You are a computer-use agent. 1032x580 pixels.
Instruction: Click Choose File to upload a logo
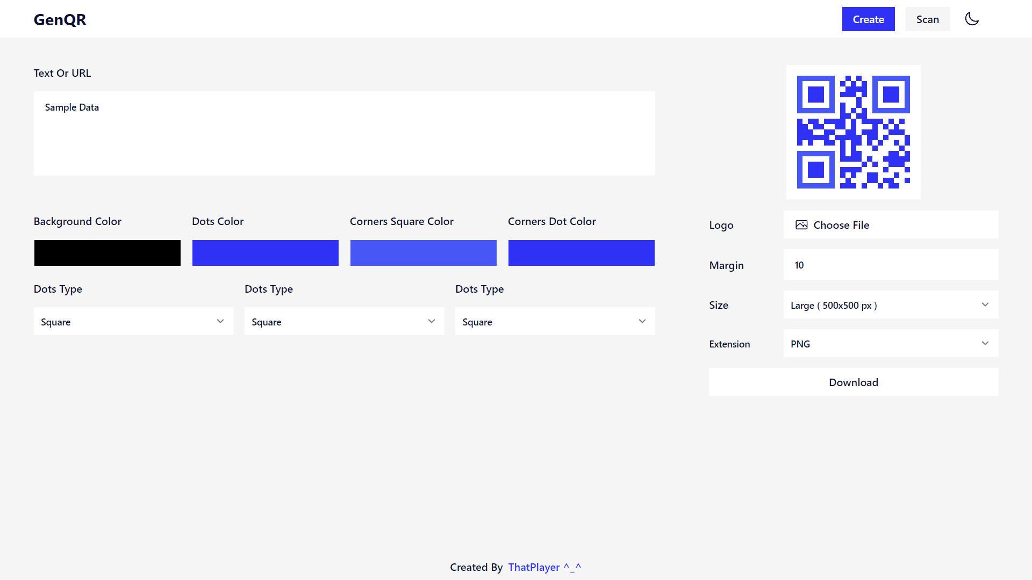(891, 224)
